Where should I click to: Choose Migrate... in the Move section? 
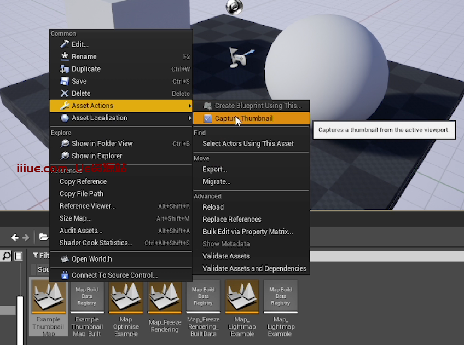point(216,181)
